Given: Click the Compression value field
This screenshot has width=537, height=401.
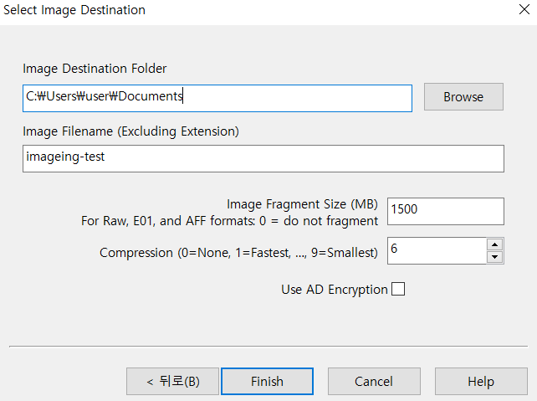Looking at the screenshot, I should coord(437,250).
